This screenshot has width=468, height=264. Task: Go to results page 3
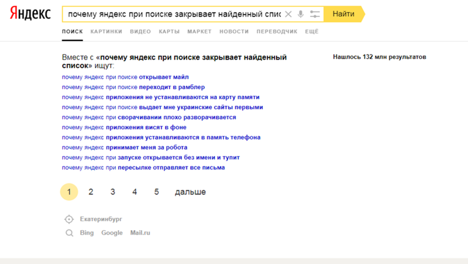tap(113, 192)
